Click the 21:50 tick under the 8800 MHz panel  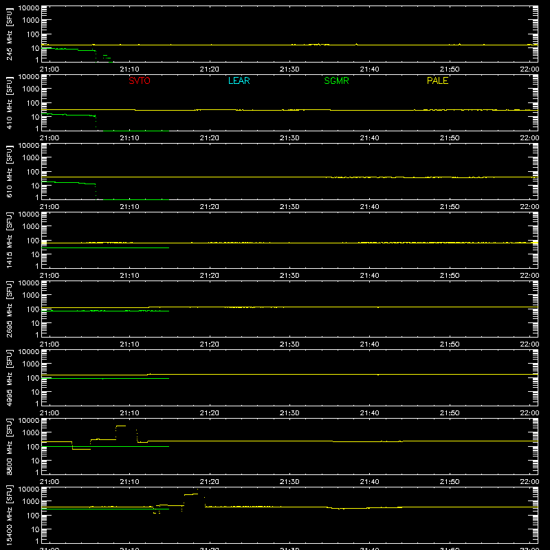(x=450, y=482)
